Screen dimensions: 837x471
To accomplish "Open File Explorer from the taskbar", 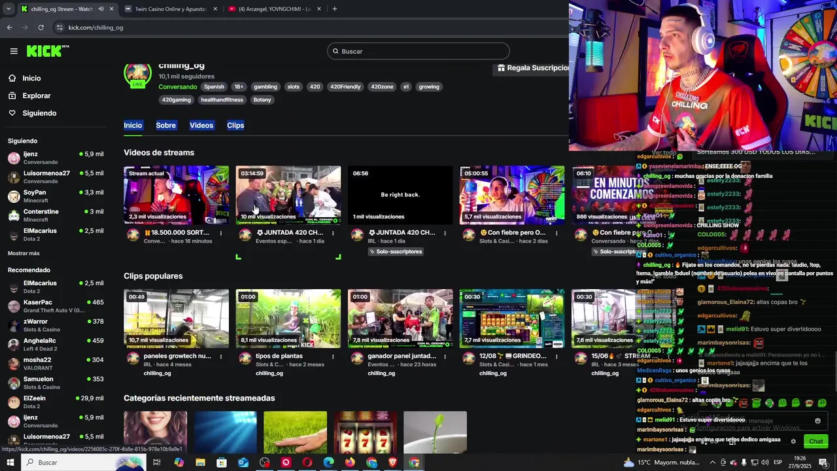I will pos(200,462).
